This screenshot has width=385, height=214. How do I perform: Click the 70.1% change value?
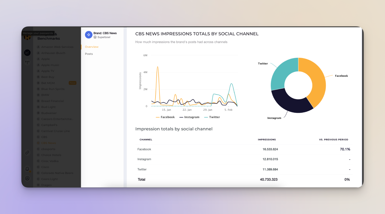coord(345,149)
